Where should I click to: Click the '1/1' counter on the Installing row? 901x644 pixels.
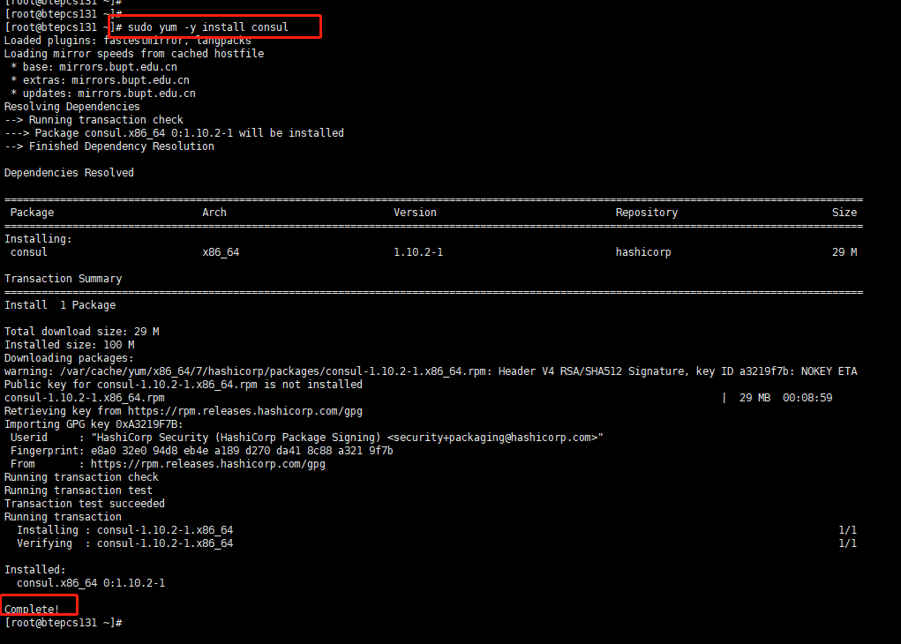click(847, 529)
